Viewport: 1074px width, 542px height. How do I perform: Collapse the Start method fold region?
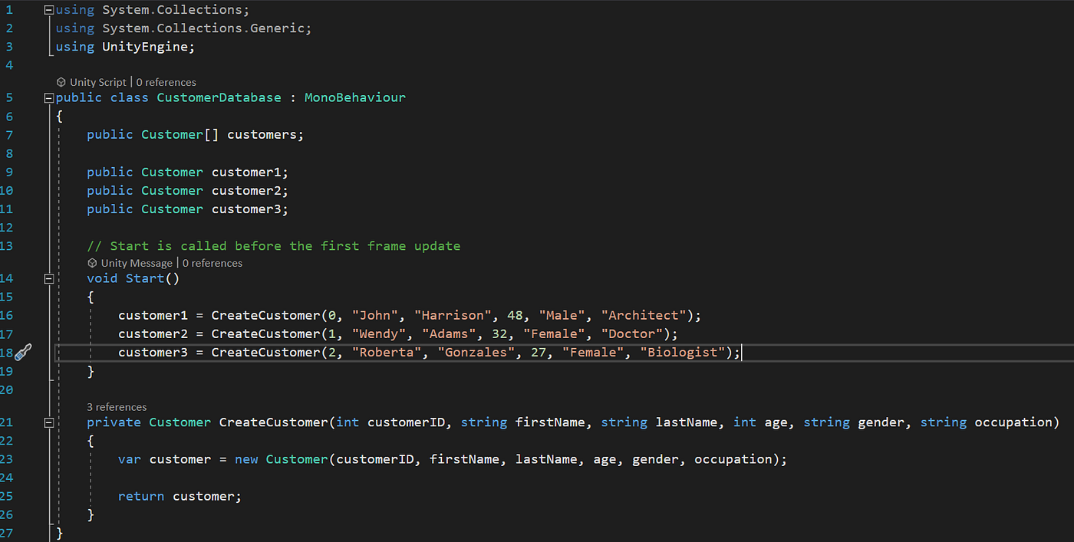tap(48, 279)
